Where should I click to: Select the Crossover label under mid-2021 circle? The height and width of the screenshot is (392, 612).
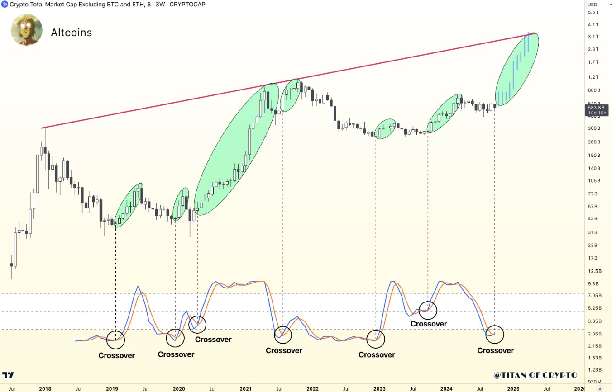point(284,350)
